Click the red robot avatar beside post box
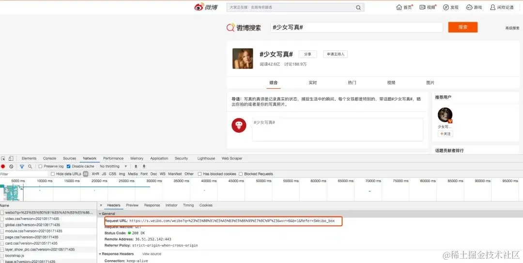 pos(239,125)
